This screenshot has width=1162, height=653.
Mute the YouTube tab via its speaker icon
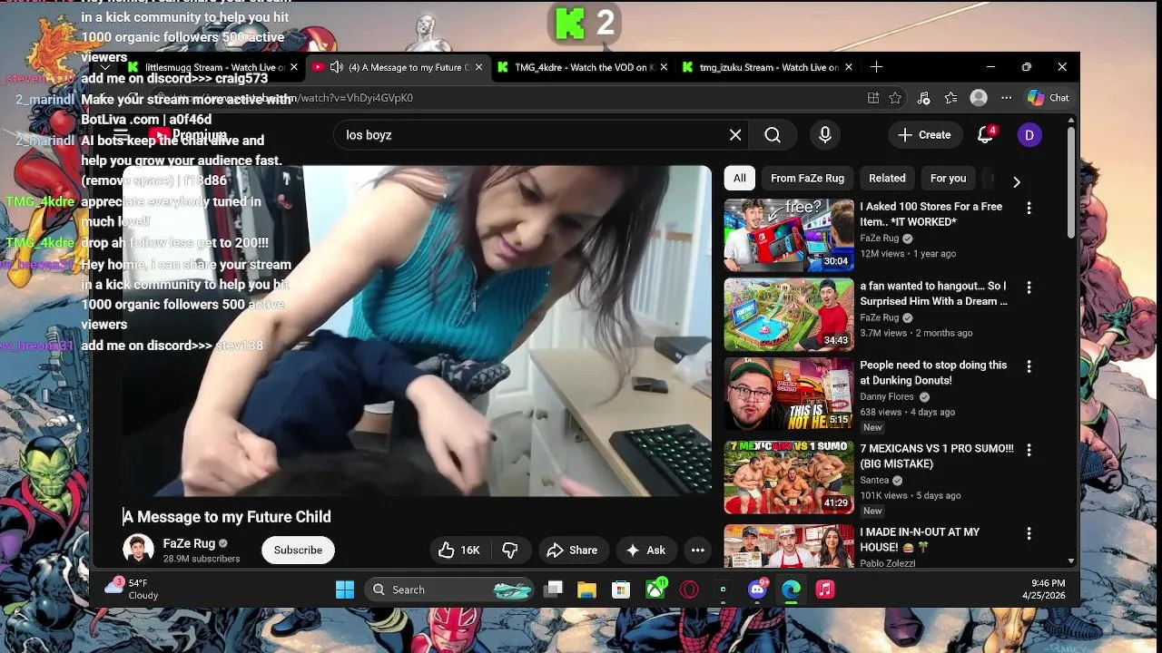[x=336, y=67]
